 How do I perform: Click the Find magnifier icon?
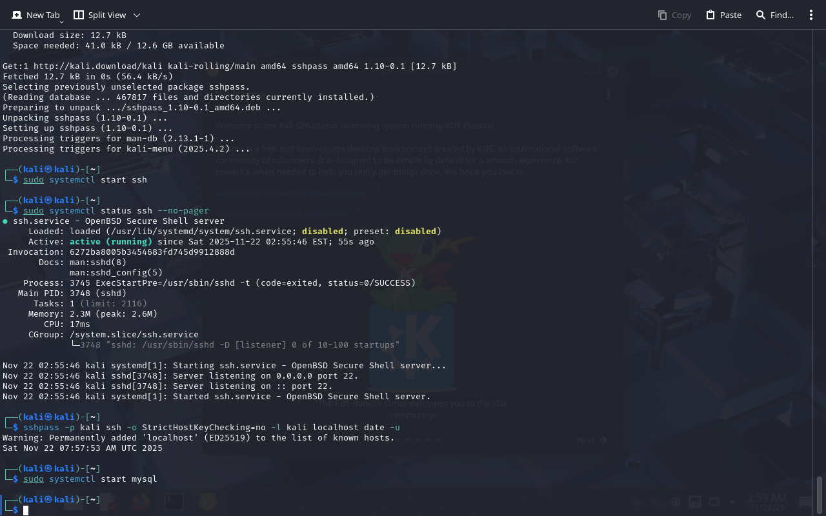[761, 15]
